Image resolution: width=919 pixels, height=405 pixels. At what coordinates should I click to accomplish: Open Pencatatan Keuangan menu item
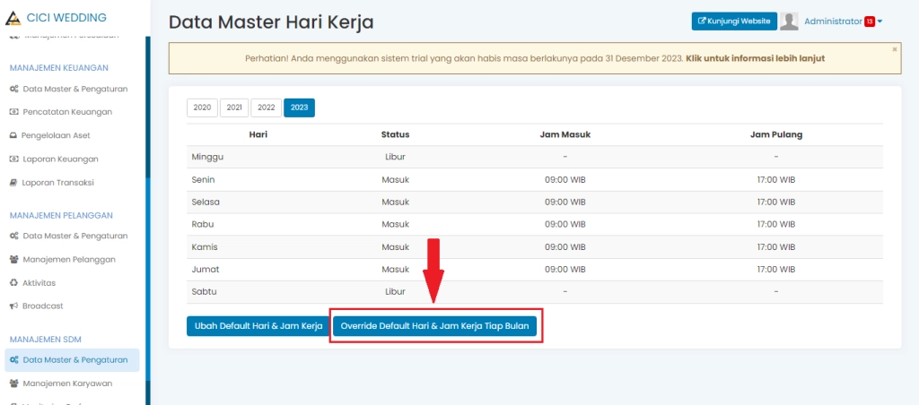pos(67,112)
